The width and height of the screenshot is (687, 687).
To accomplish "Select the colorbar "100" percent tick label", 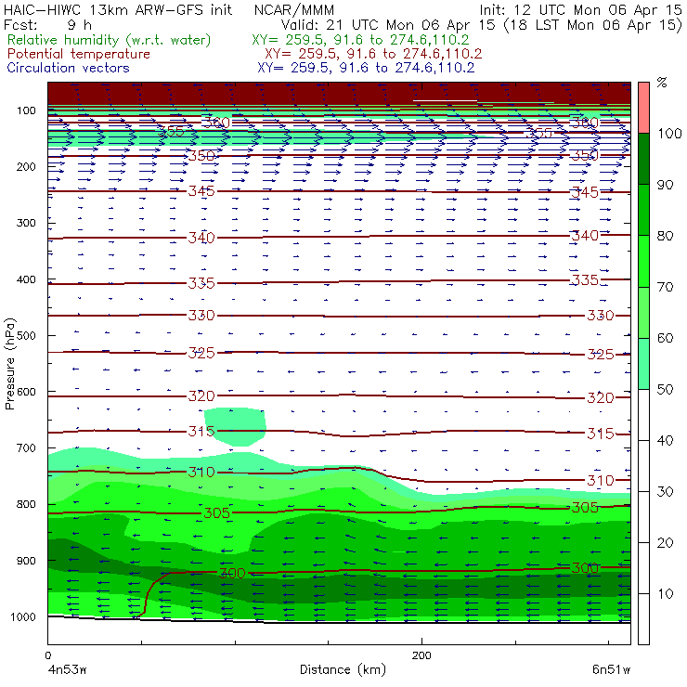I will click(670, 133).
